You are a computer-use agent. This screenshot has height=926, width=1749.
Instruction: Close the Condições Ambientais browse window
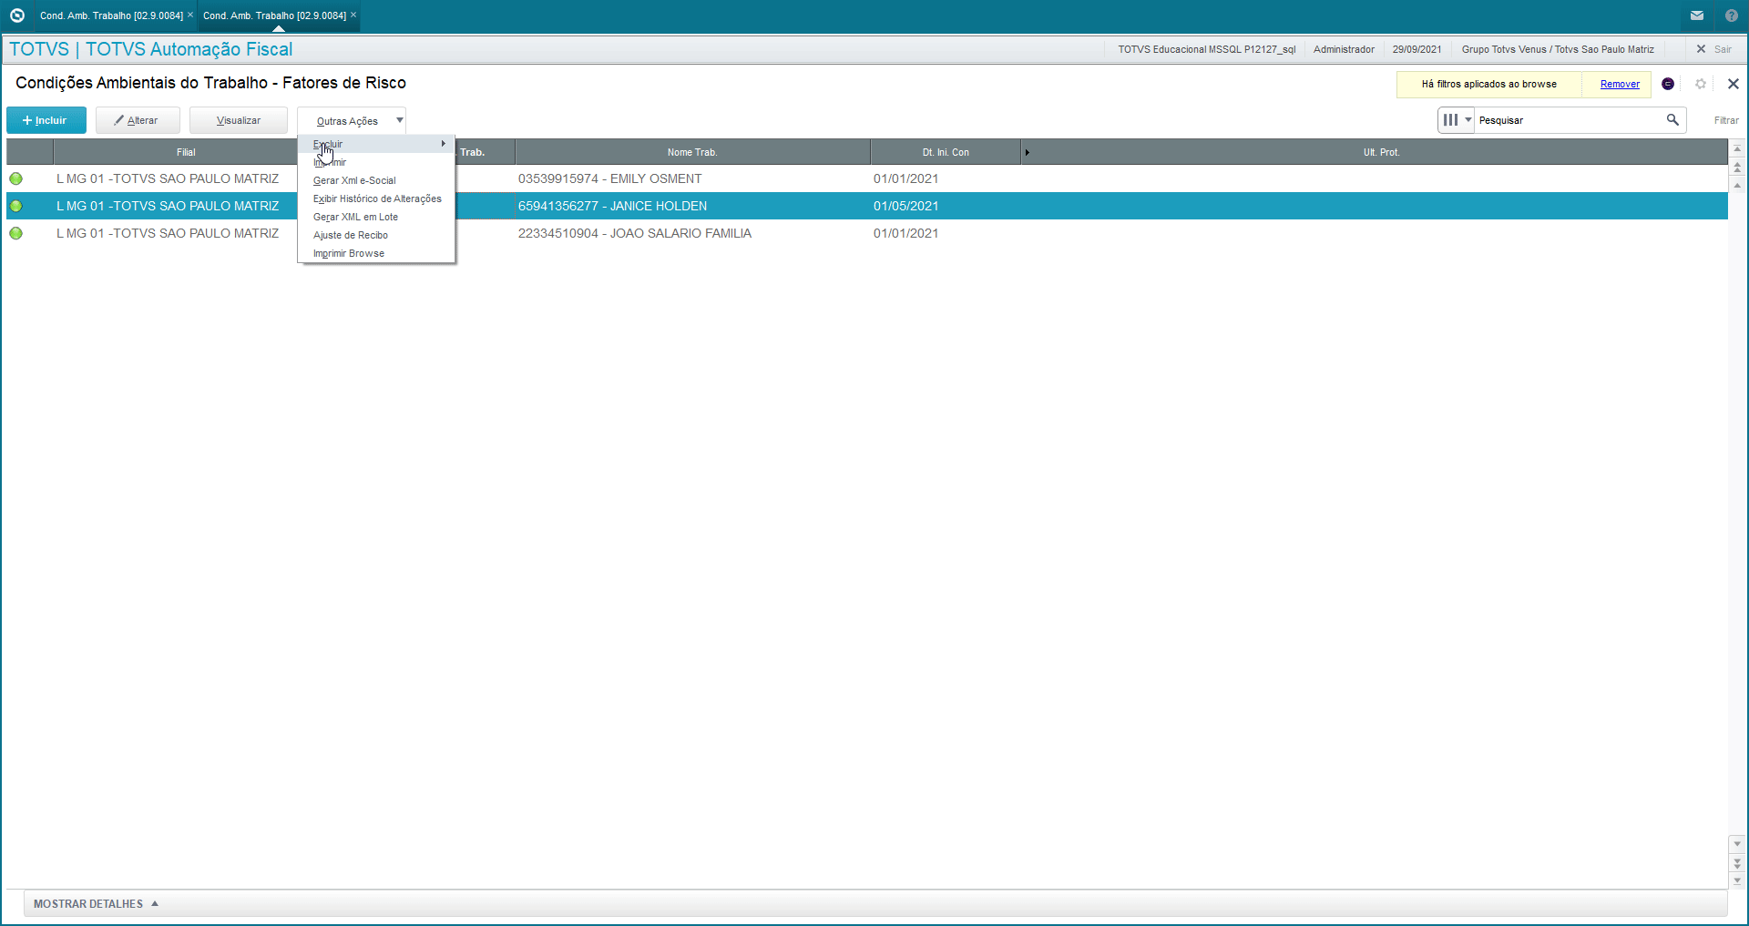(1734, 84)
